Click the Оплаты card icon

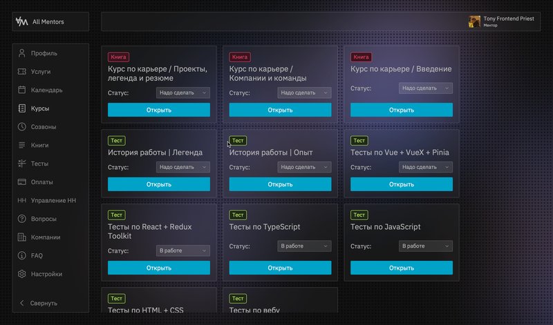tap(22, 182)
